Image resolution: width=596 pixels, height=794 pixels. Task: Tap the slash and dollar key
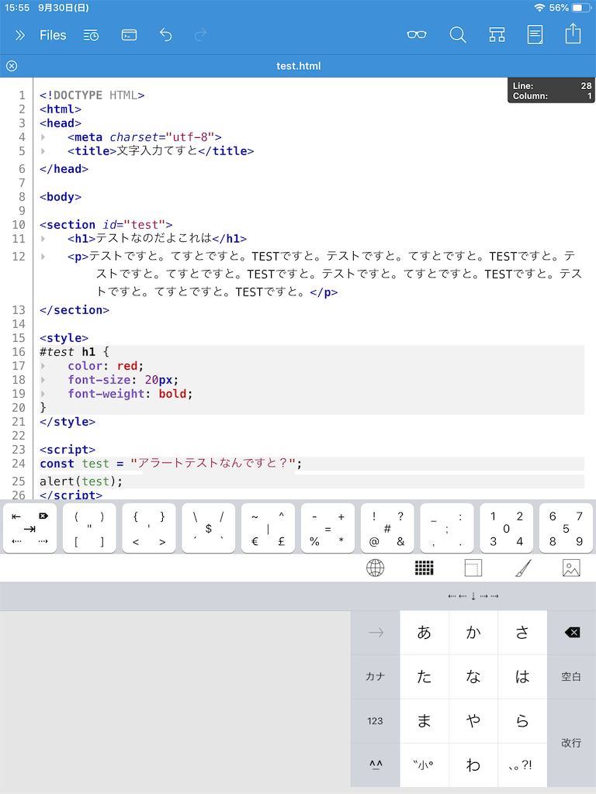[x=208, y=528]
